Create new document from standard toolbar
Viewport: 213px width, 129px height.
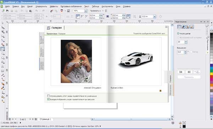click(x=3, y=11)
